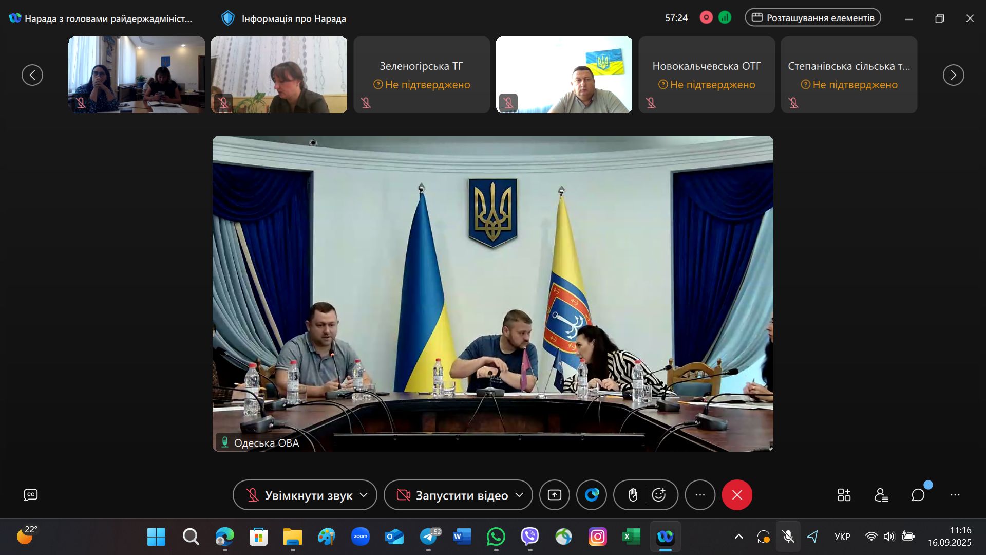Screen dimensions: 986x555
Task: Open the emoji reactions icon
Action: coord(659,495)
